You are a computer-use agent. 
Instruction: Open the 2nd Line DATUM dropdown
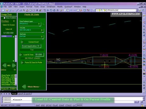(42, 37)
